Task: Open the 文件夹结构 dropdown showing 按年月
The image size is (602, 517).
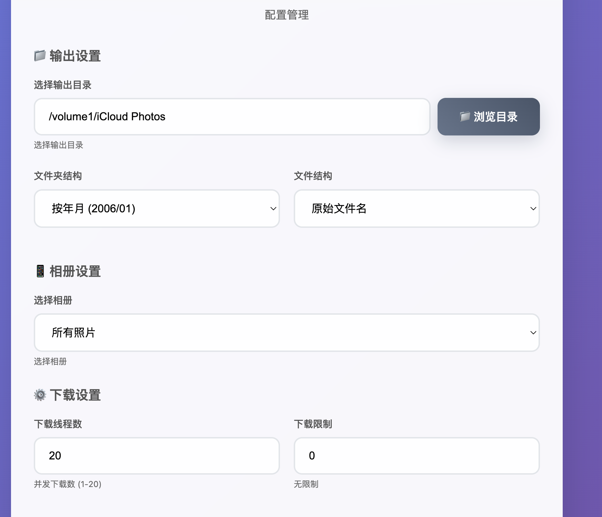Action: [x=157, y=209]
